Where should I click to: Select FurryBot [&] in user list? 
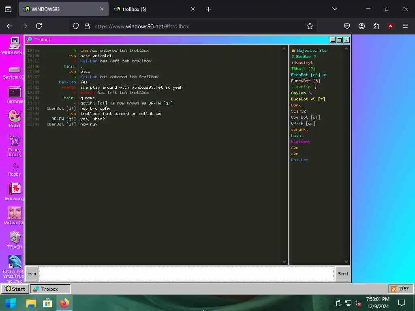pyautogui.click(x=306, y=81)
